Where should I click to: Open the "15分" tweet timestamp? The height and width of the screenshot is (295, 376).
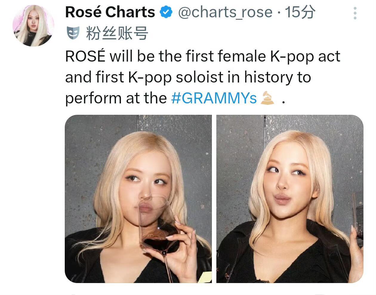[x=300, y=13]
